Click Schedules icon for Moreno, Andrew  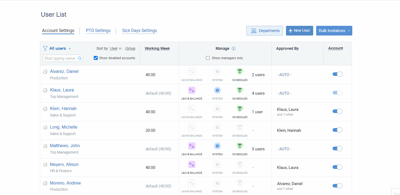tap(240, 183)
